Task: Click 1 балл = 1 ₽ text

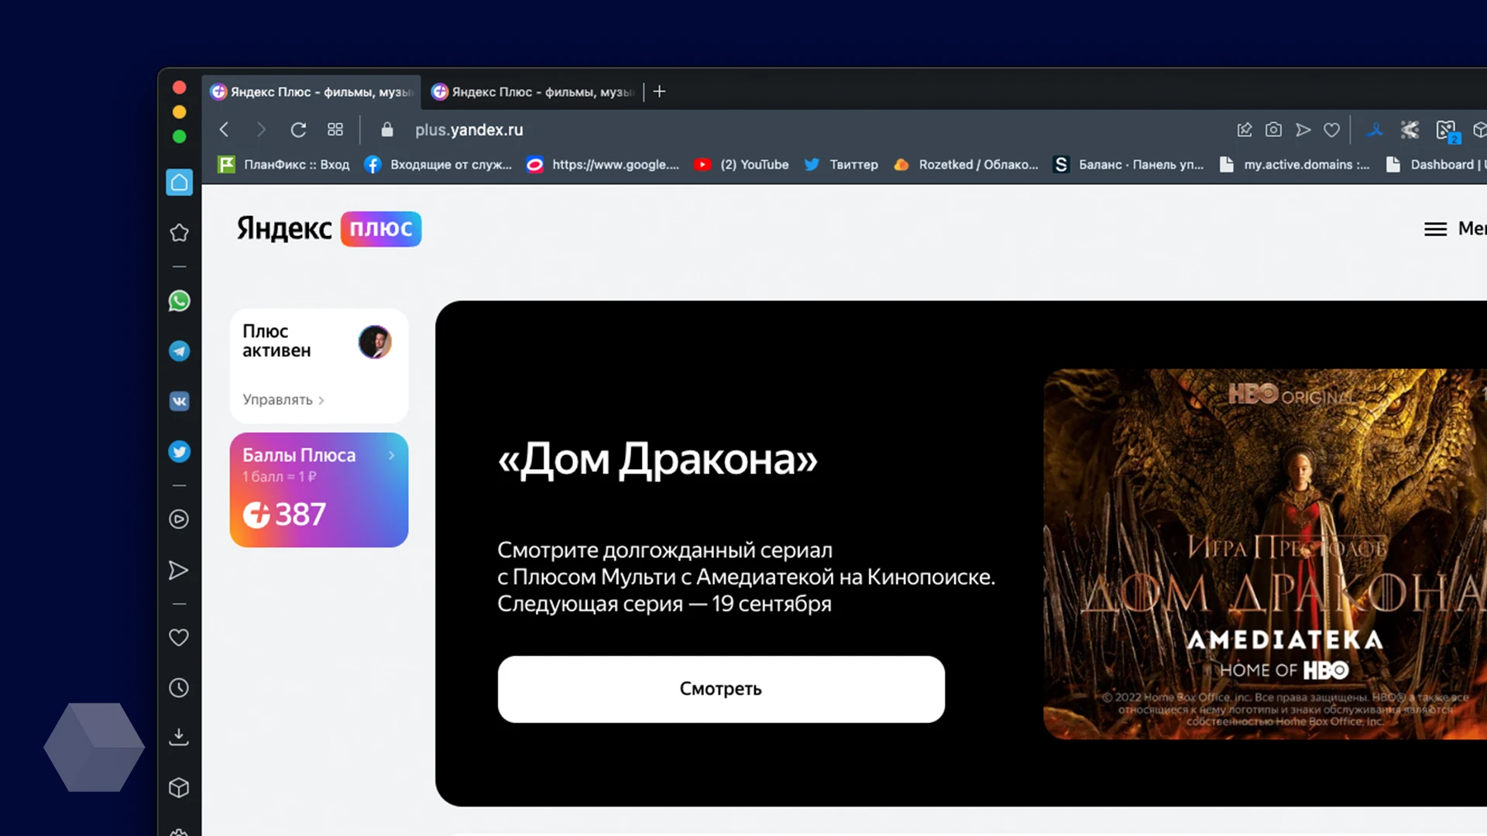Action: (x=280, y=477)
